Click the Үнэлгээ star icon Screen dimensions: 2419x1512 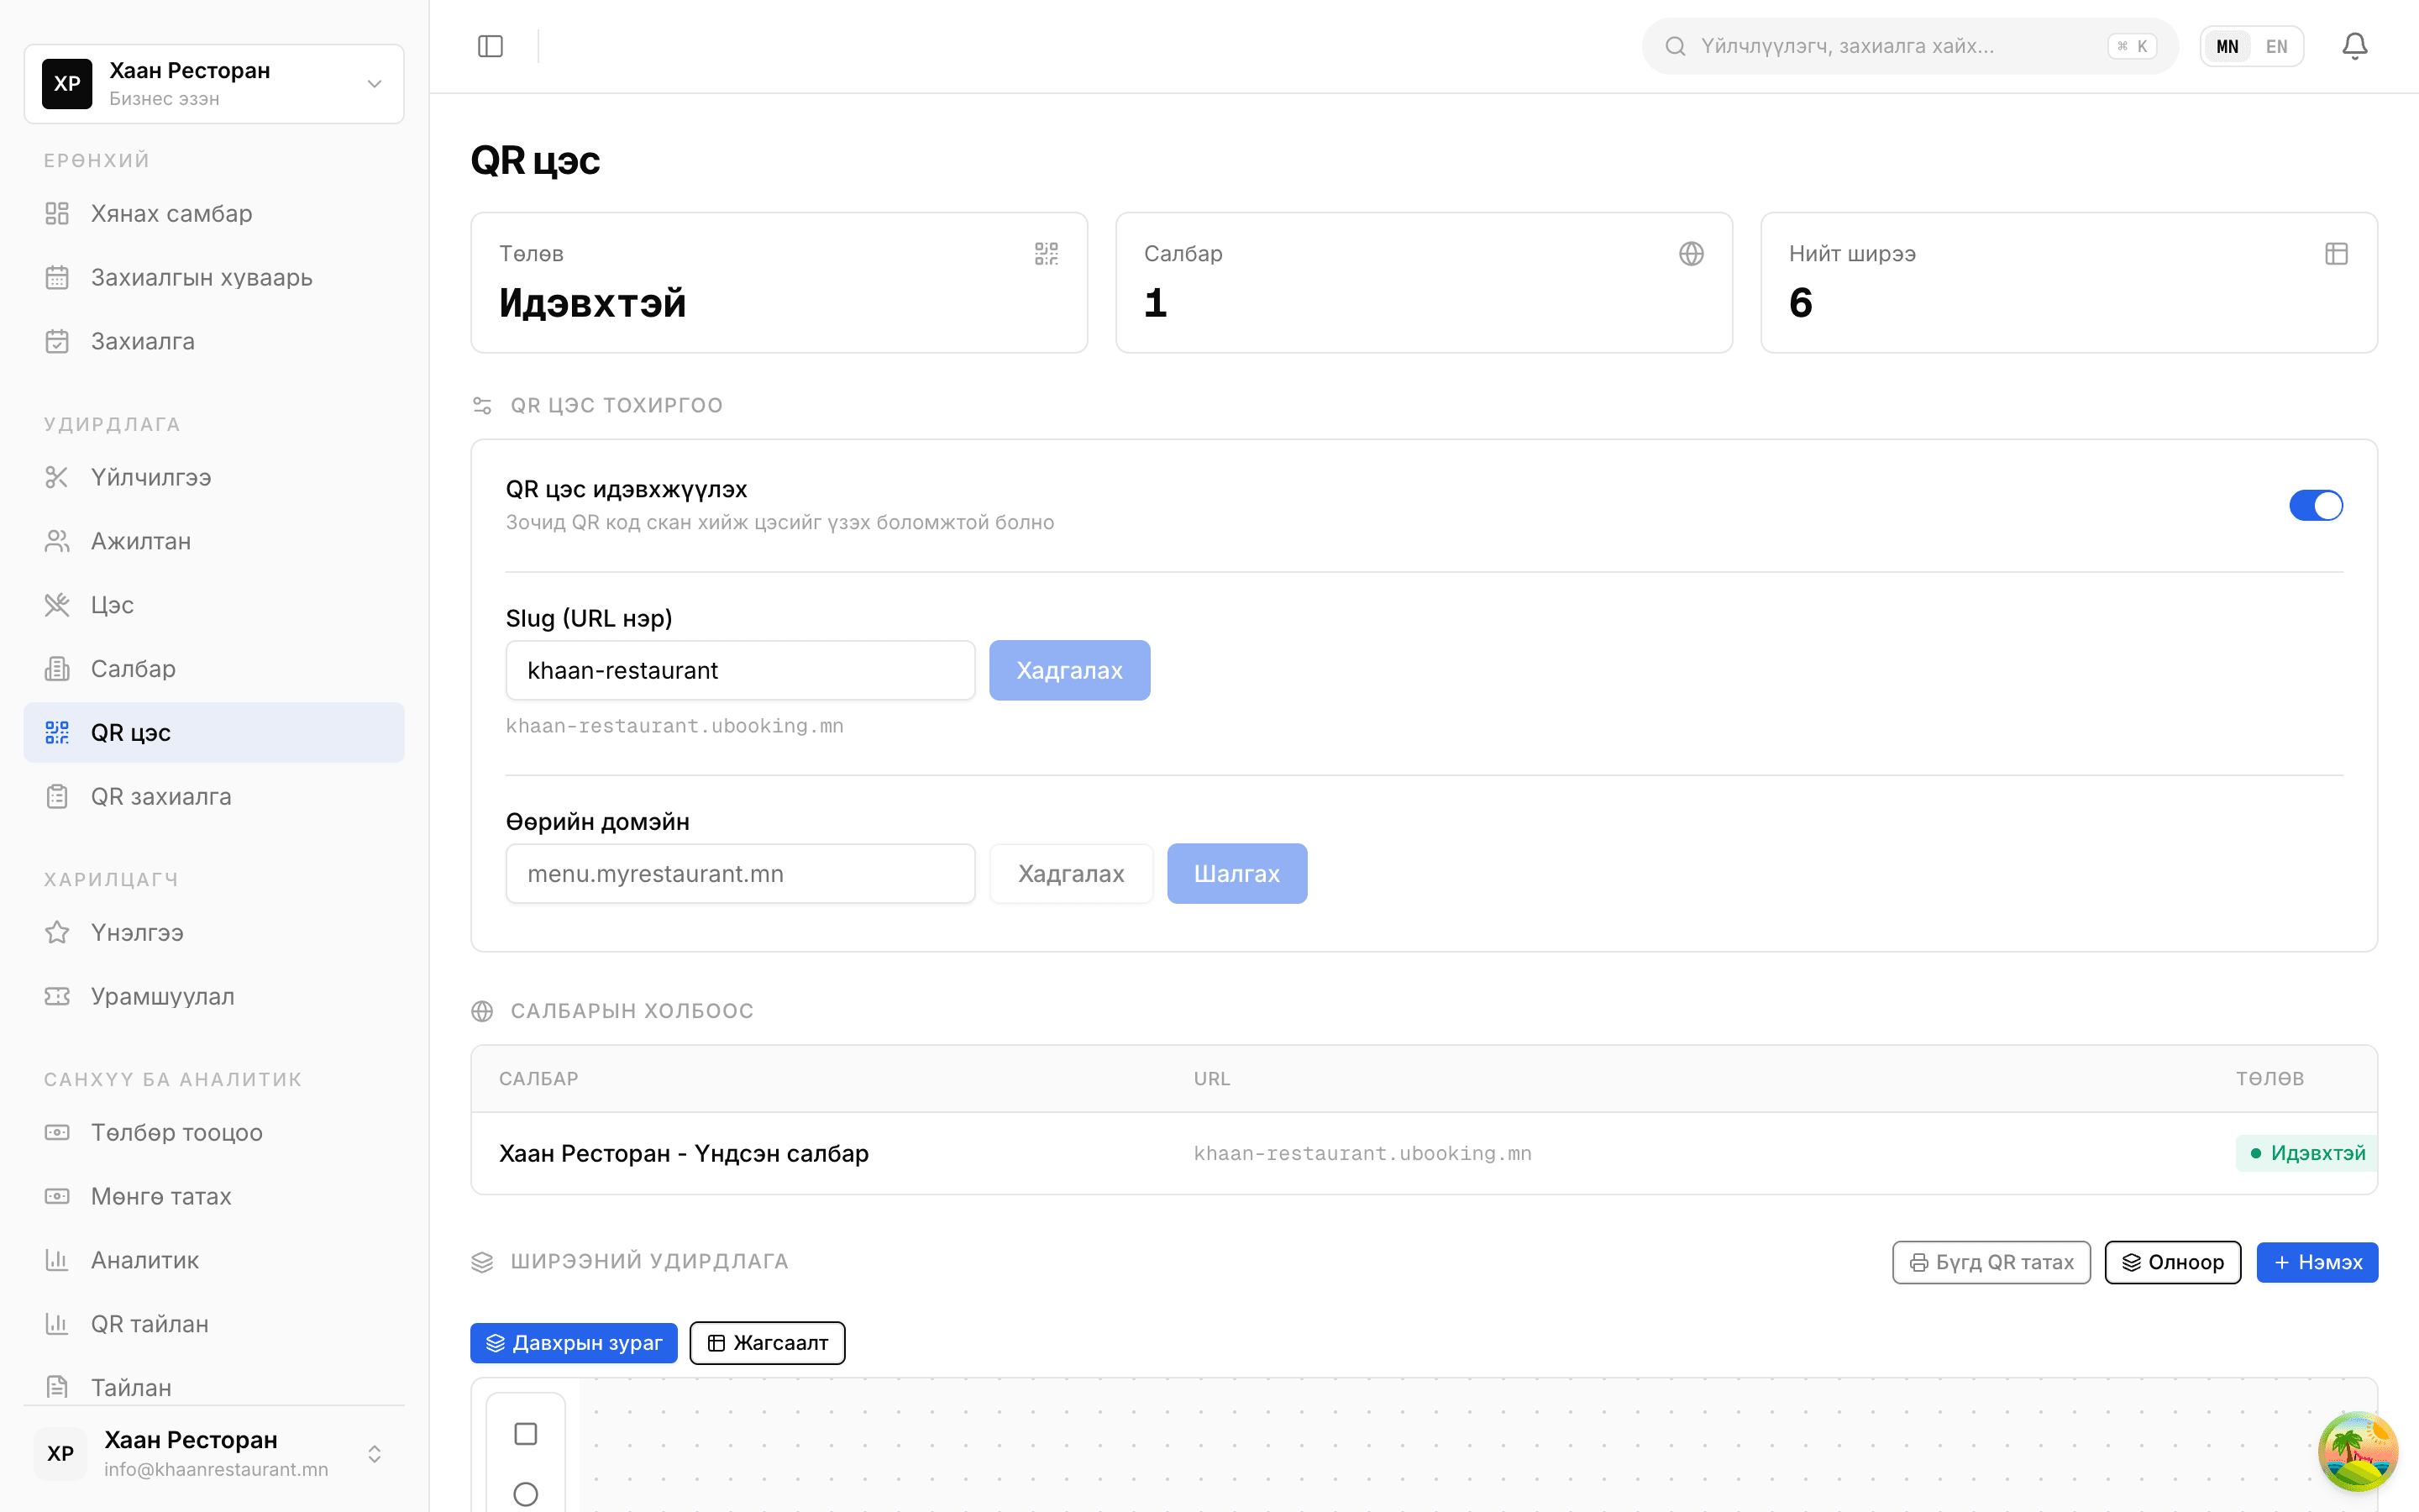(57, 933)
